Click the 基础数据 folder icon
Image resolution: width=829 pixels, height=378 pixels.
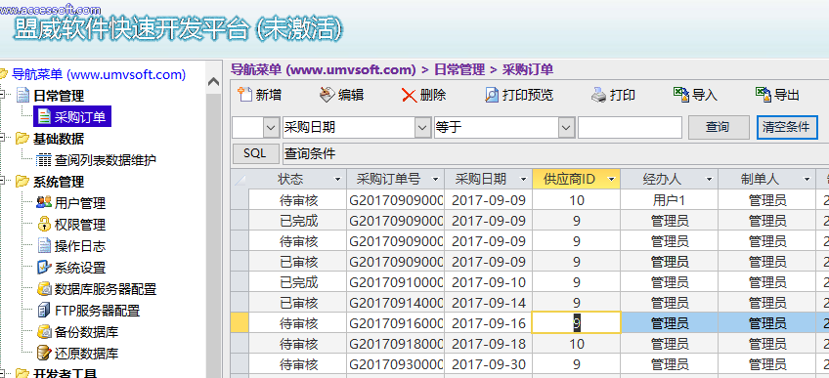pos(22,139)
